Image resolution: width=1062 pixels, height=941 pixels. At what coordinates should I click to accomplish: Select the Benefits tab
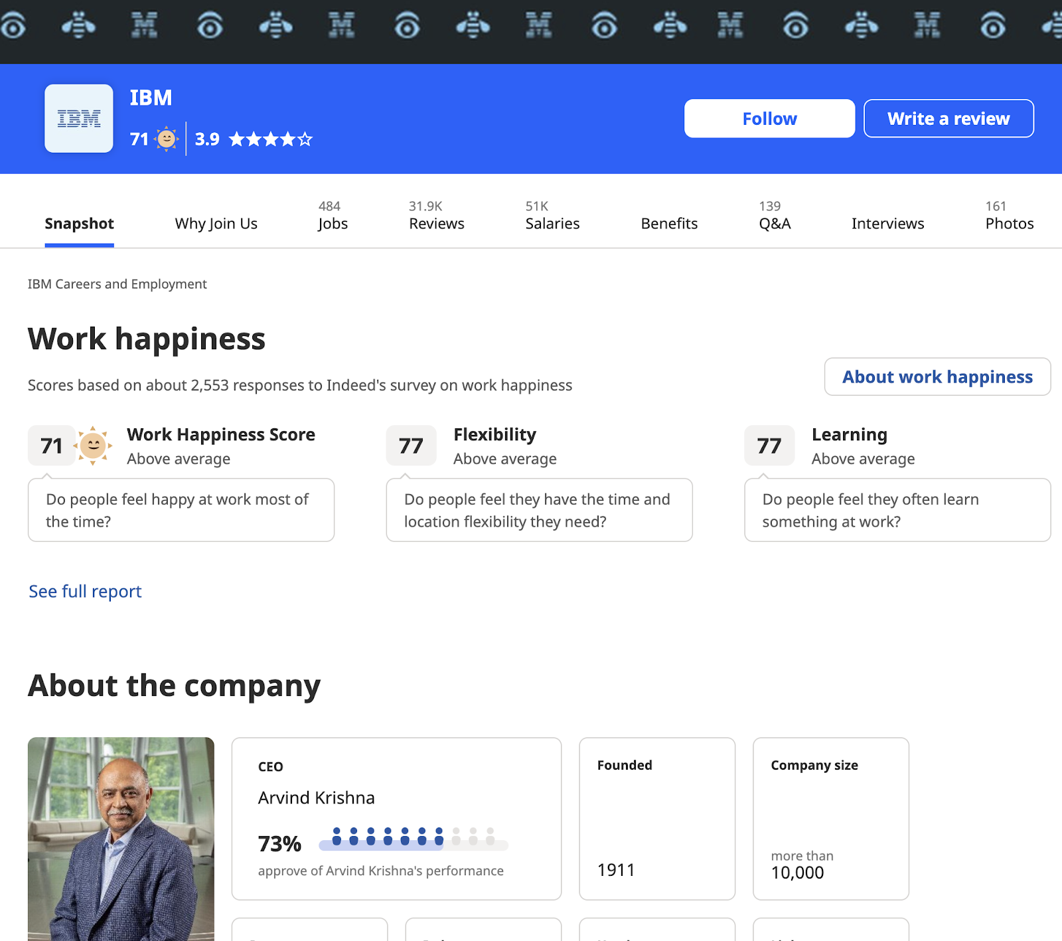(669, 224)
